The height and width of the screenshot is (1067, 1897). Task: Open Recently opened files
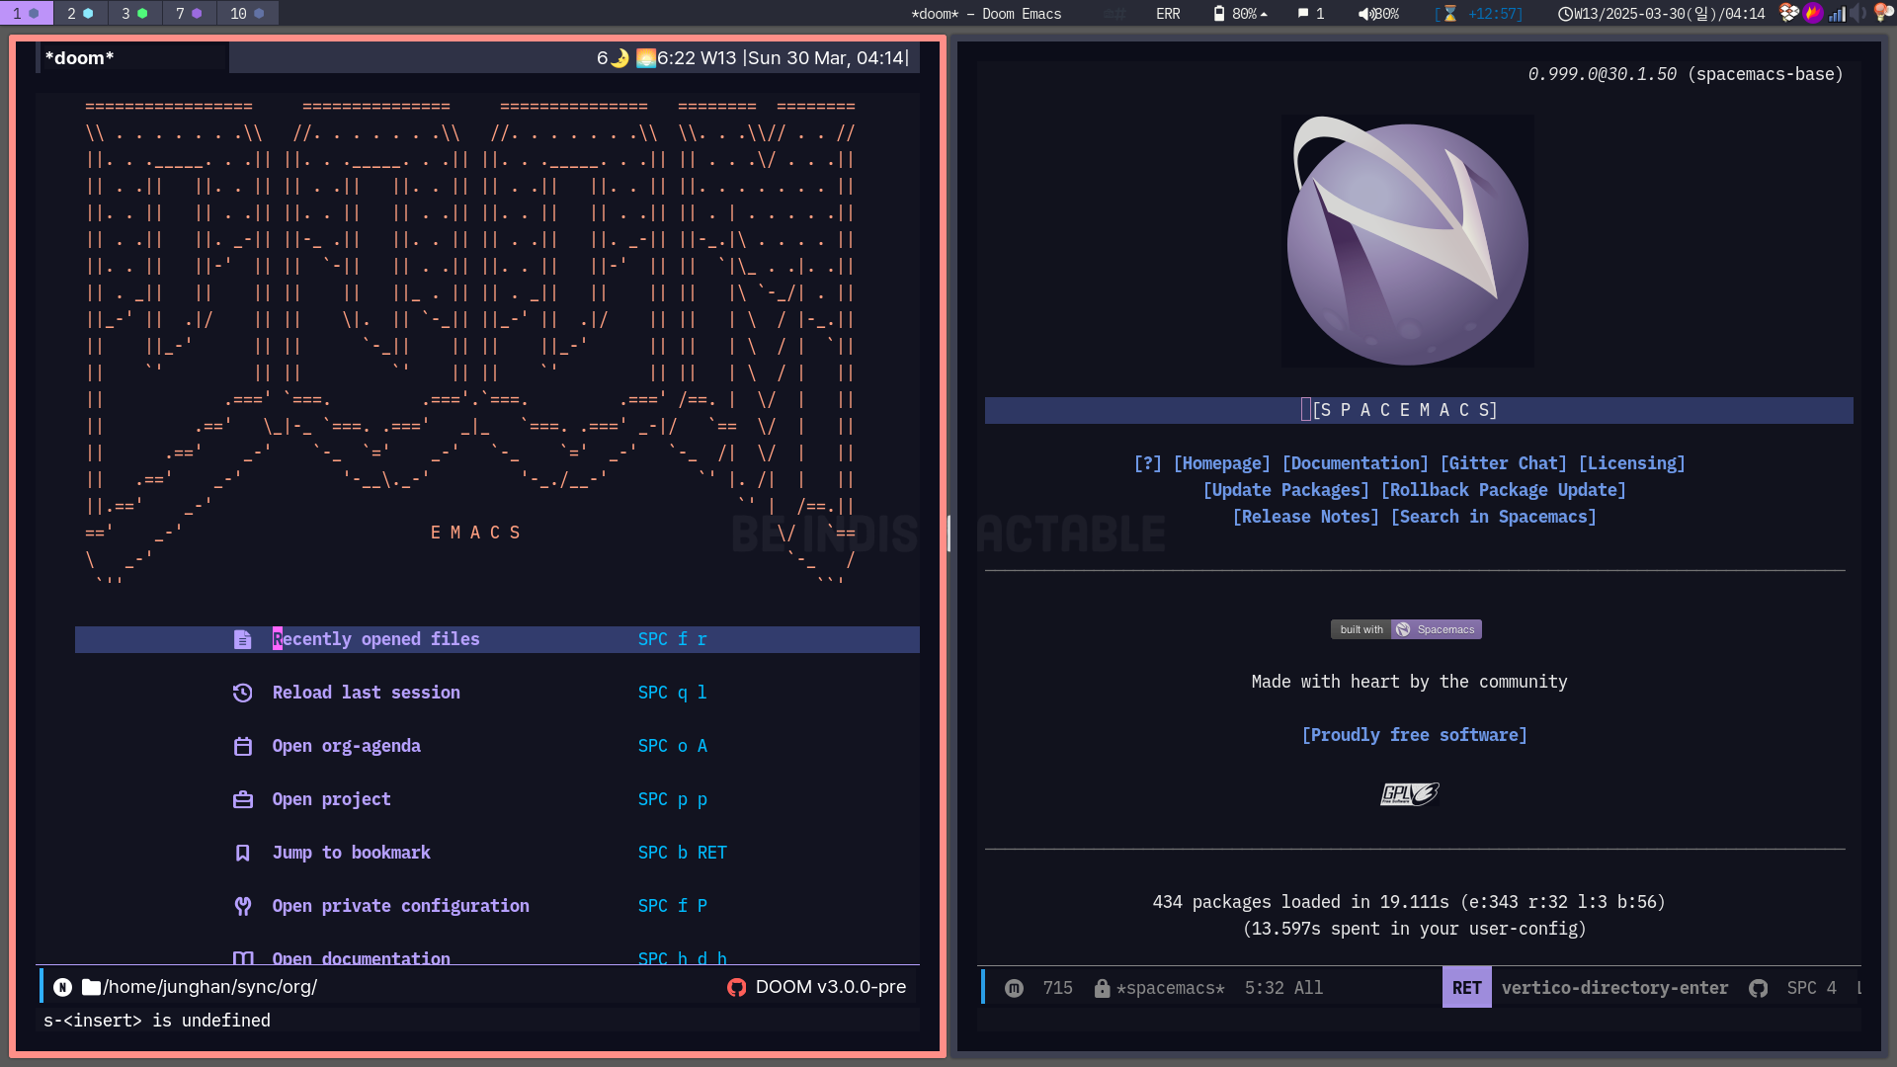pyautogui.click(x=375, y=639)
